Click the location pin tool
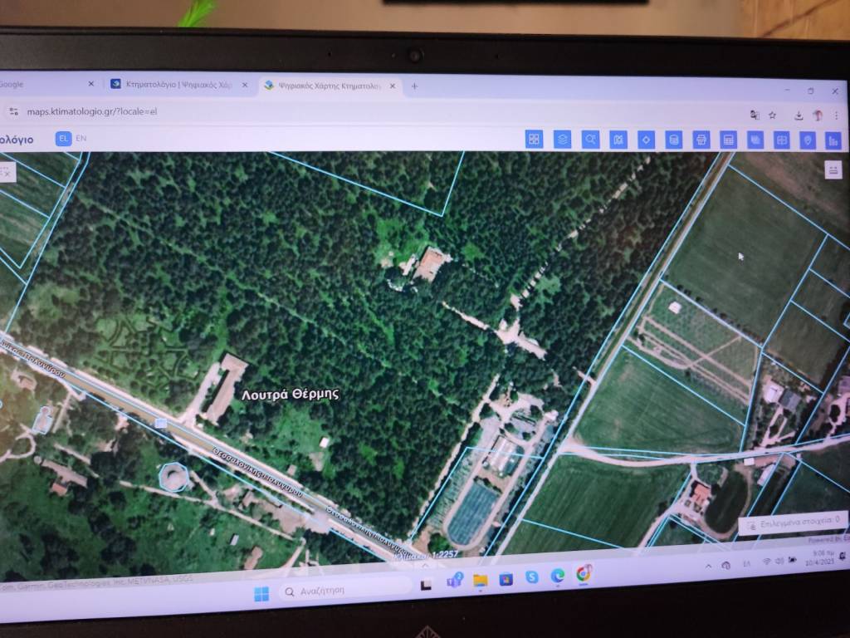Viewport: 850px width, 638px height. pyautogui.click(x=807, y=141)
